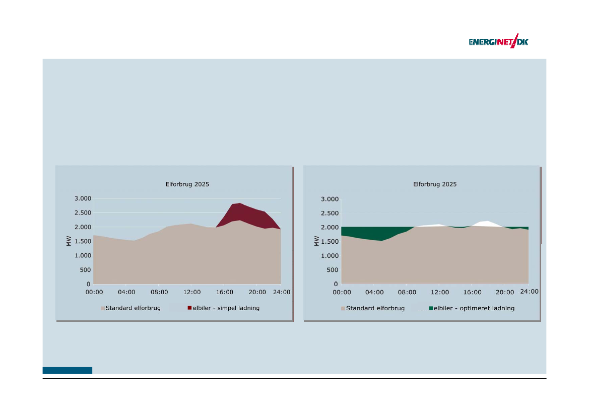Click the 3.000 y-axis value on left chart
589x416 pixels.
click(x=82, y=198)
